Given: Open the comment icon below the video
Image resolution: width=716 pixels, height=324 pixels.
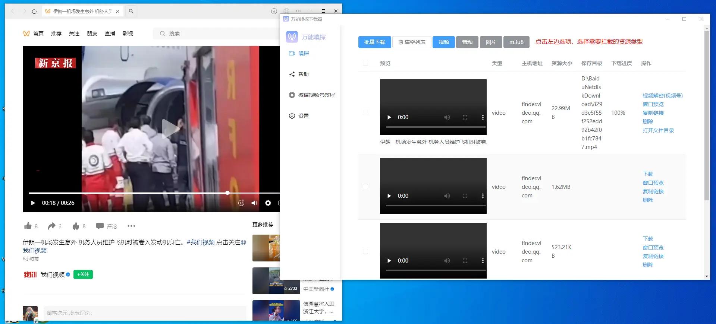Looking at the screenshot, I should click(100, 226).
